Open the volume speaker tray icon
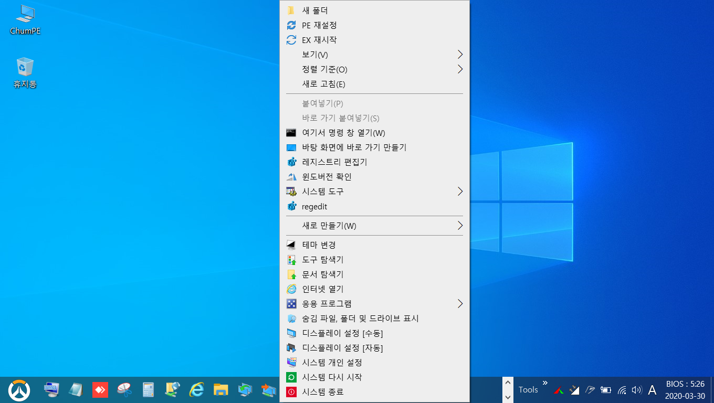Viewport: 714px width, 403px height. click(x=637, y=390)
